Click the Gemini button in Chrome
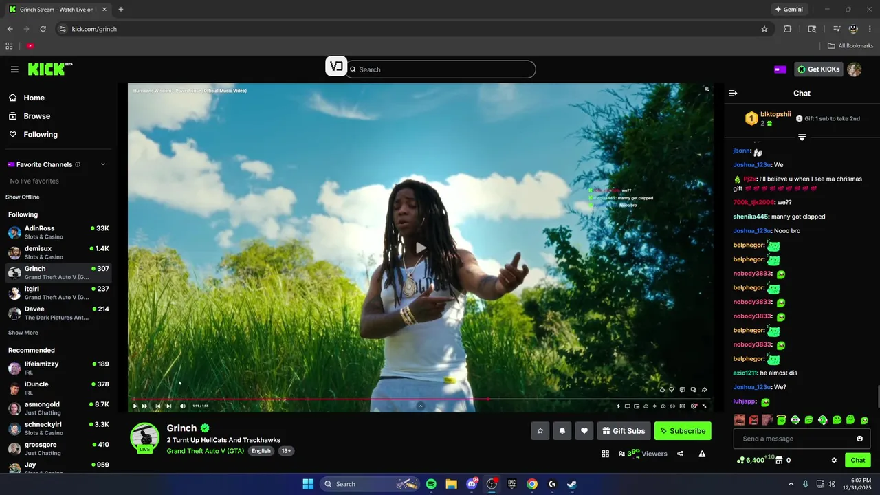Viewport: 880px width, 495px height. tap(789, 10)
